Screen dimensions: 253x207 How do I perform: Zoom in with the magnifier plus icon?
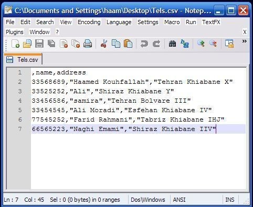(201, 43)
